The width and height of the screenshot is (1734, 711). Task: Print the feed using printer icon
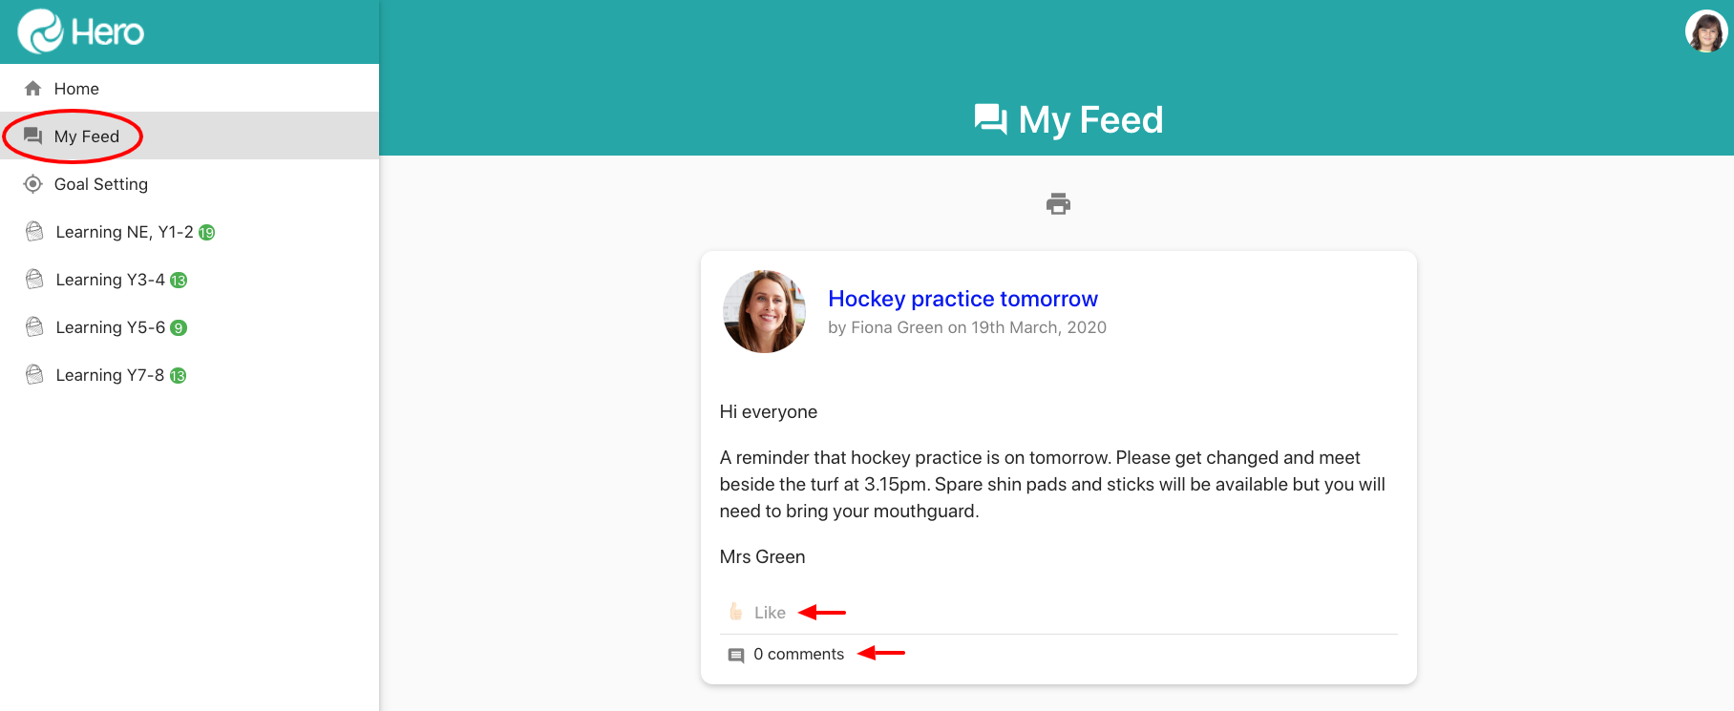pos(1058,203)
